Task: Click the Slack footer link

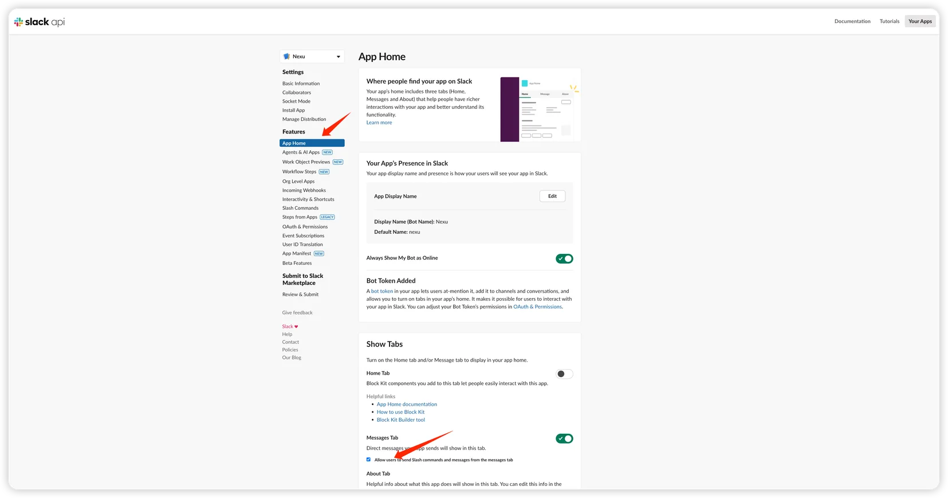Action: pos(288,327)
